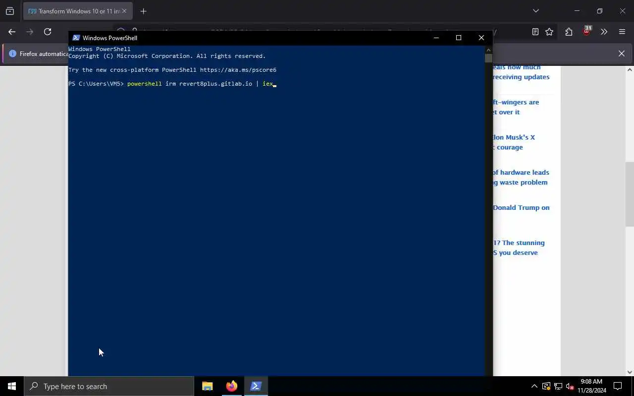Minimize the Firefox window

[577, 11]
